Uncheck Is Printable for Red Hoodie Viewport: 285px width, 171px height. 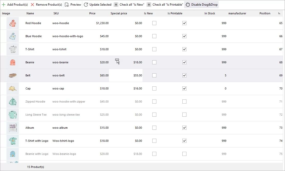184,23
